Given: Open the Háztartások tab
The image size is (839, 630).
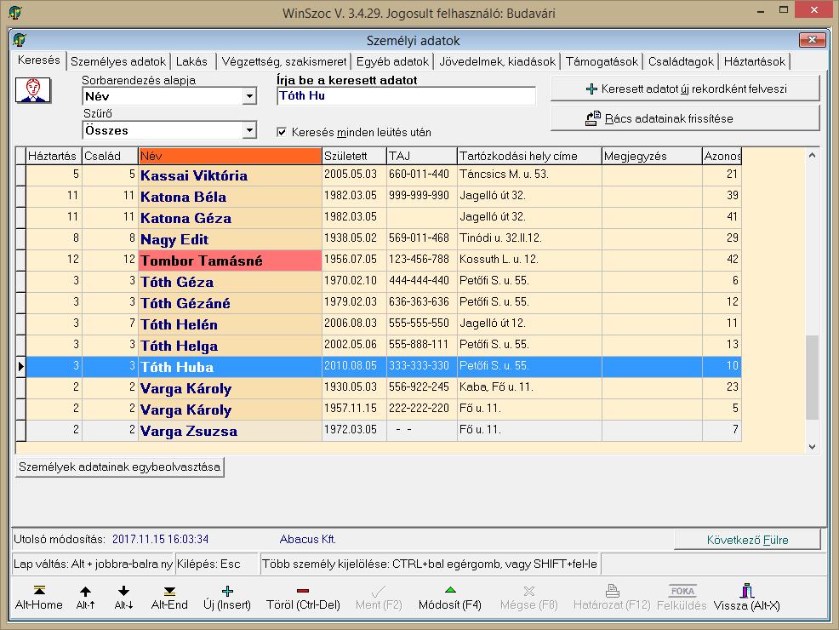Looking at the screenshot, I should click(755, 61).
